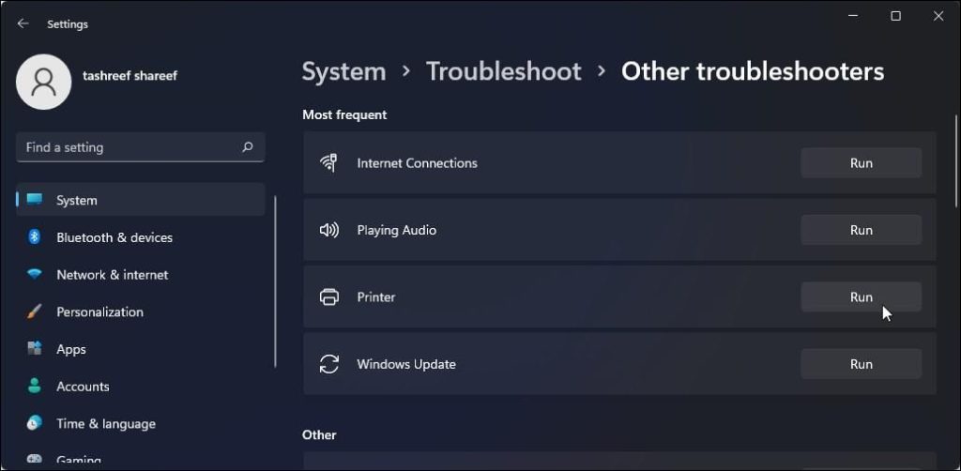Run the Internet Connections troubleshooter
Image resolution: width=961 pixels, height=471 pixels.
pos(862,163)
